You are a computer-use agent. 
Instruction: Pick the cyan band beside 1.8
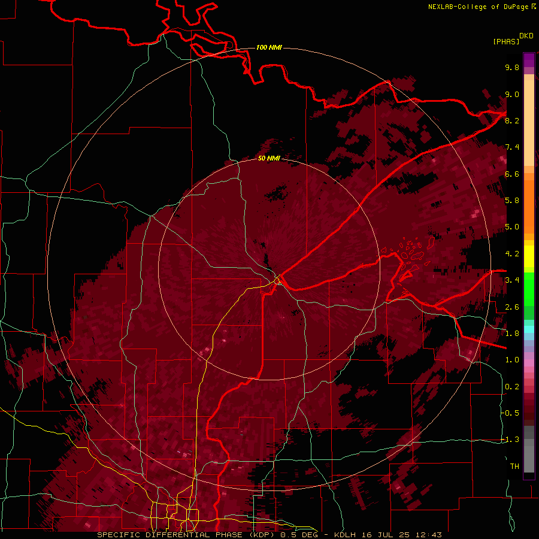529,329
